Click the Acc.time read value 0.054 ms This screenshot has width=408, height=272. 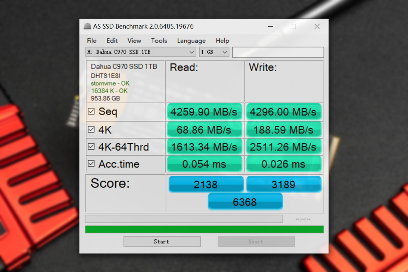(x=205, y=164)
